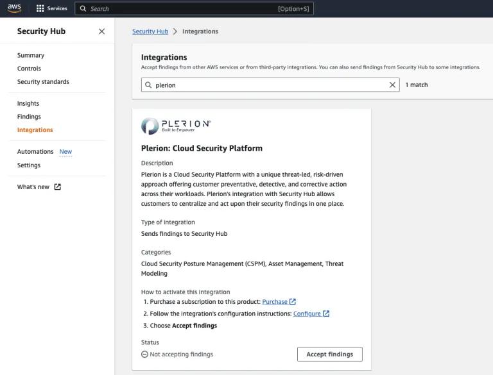This screenshot has width=493, height=375.
Task: Open Controls in the sidebar
Action: 29,69
